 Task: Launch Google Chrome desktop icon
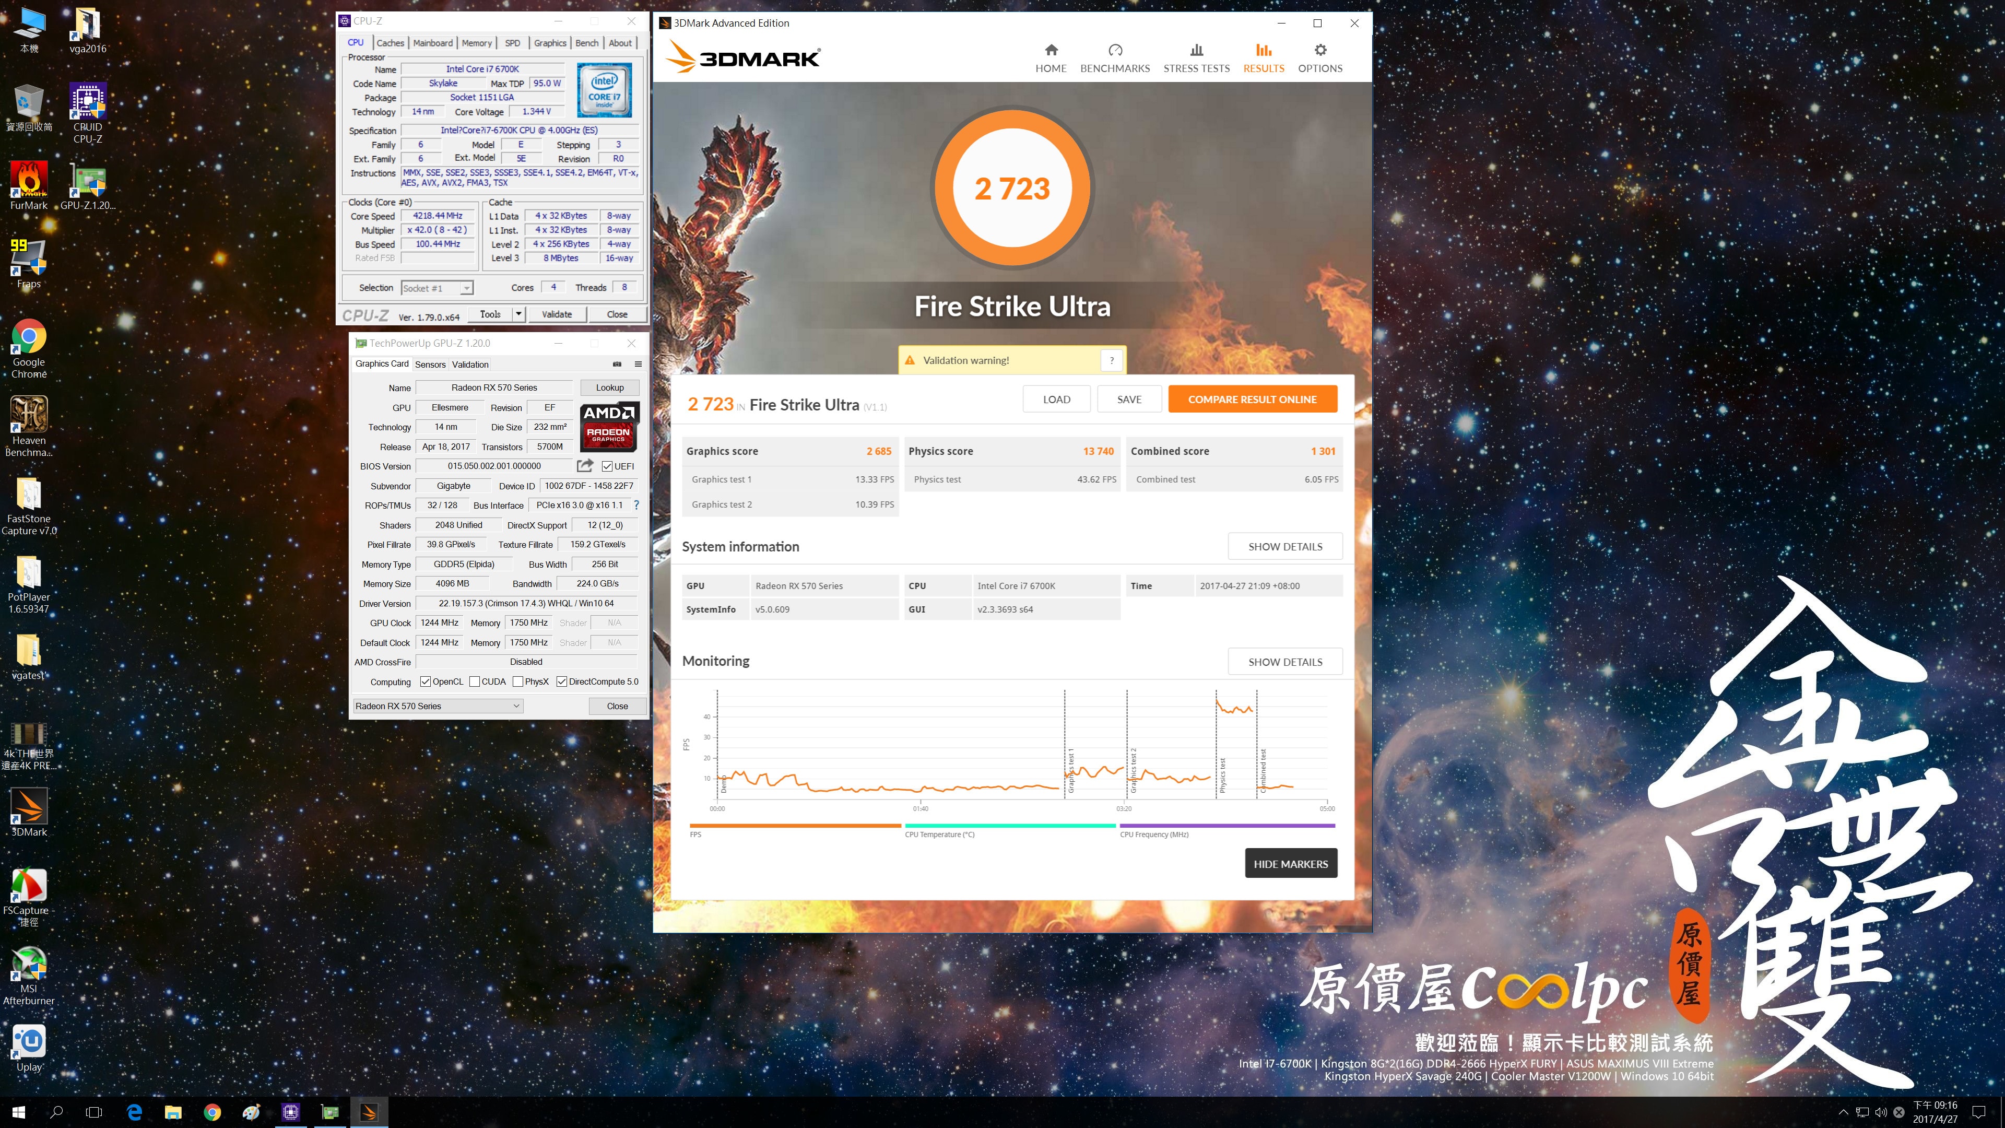[29, 348]
